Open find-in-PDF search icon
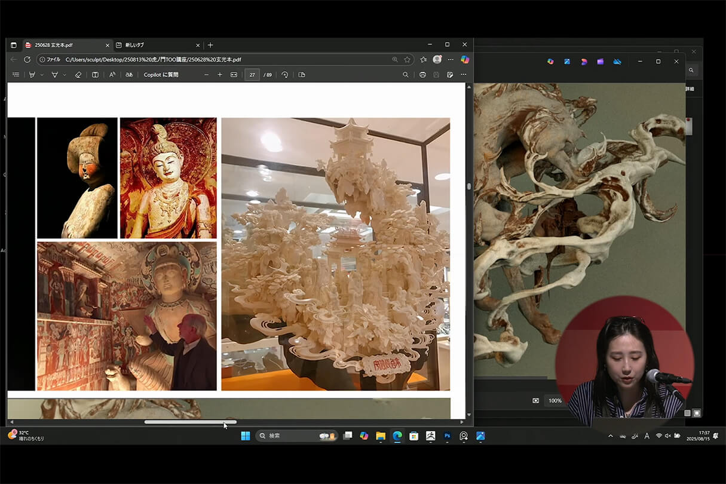 [406, 75]
